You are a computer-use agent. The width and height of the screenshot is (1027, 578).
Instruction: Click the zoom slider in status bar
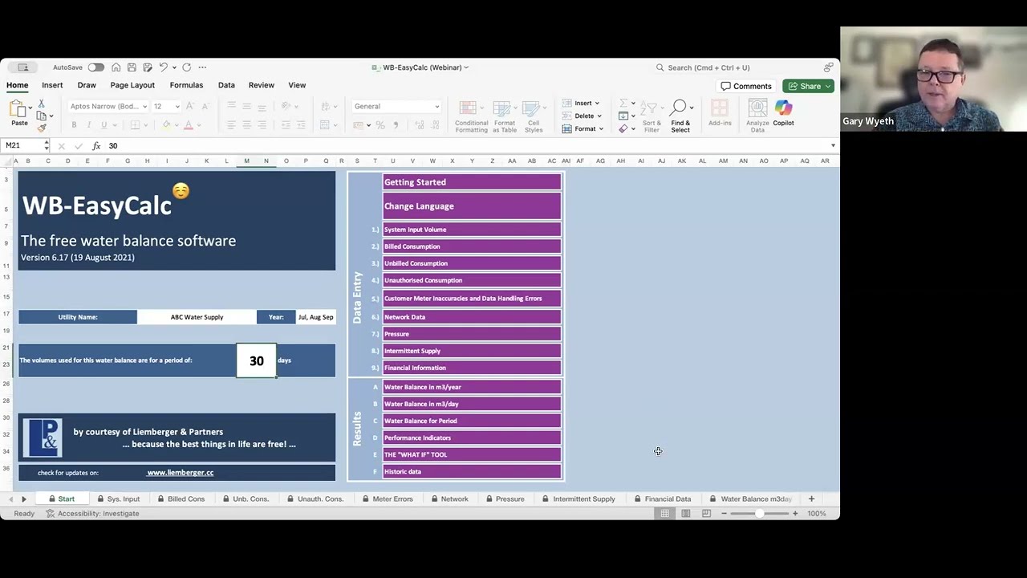coord(759,514)
